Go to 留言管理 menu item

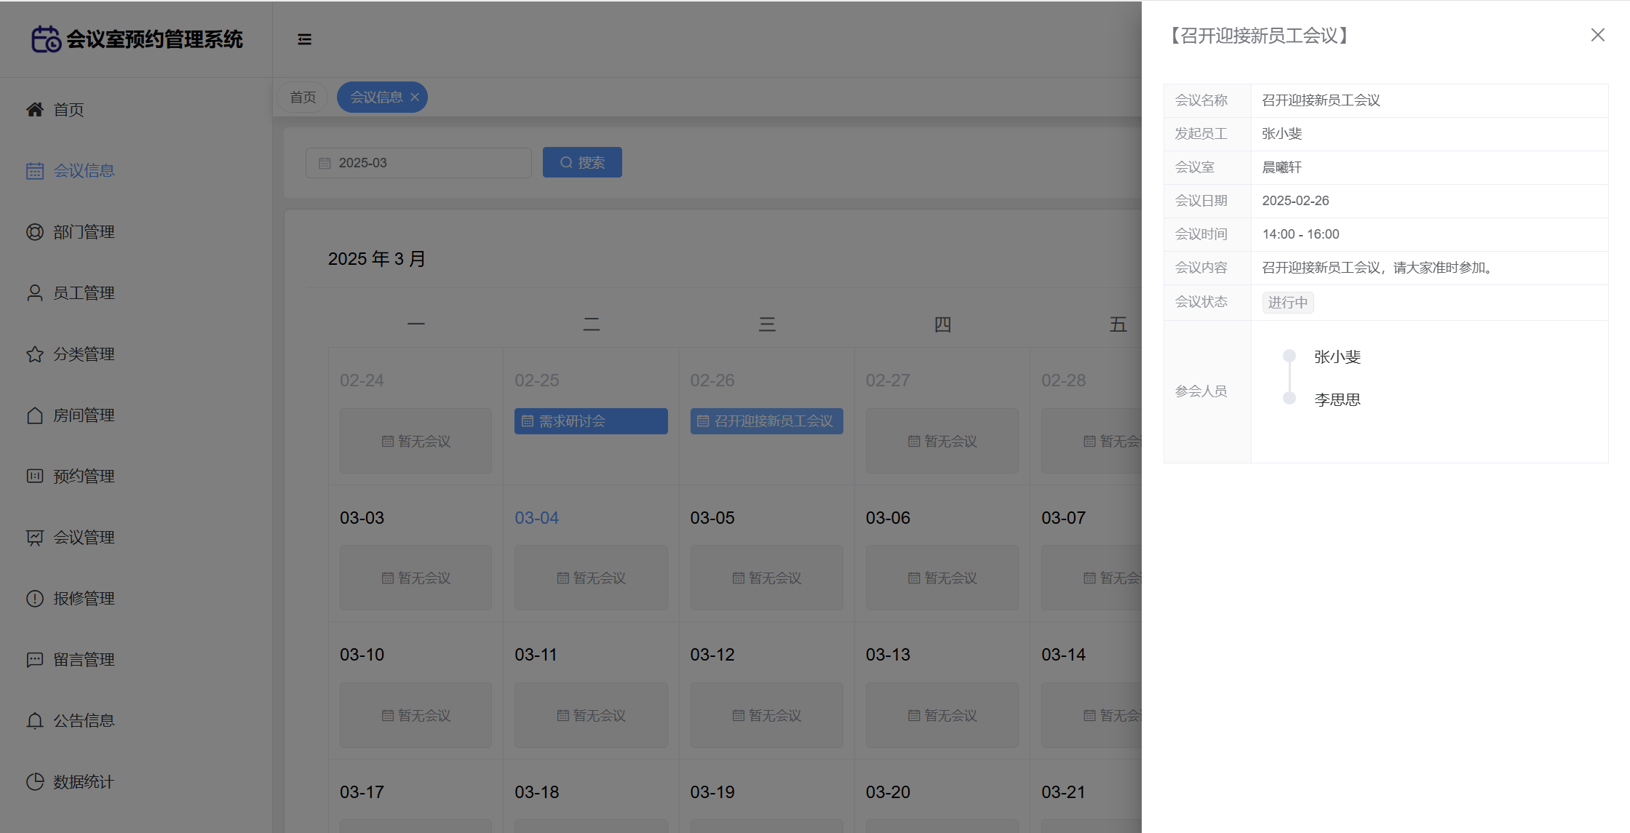(84, 660)
